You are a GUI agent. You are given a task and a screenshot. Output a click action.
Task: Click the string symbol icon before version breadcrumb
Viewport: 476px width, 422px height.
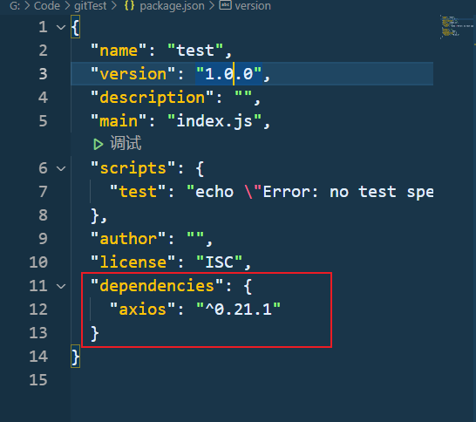point(225,5)
